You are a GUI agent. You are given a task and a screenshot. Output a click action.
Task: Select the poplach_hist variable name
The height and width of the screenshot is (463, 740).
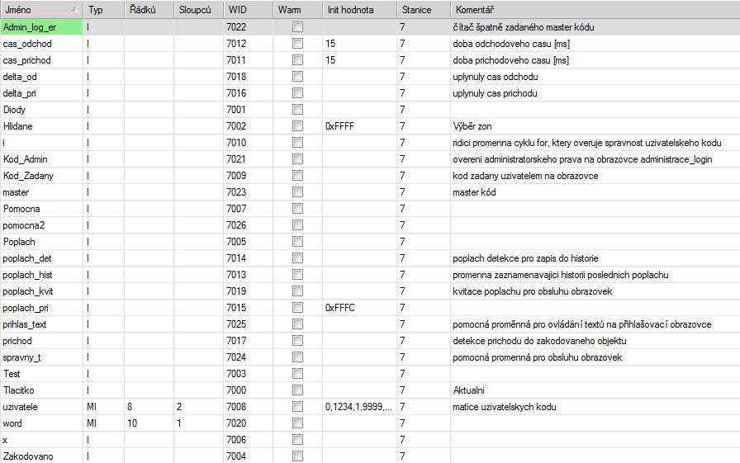pyautogui.click(x=27, y=275)
